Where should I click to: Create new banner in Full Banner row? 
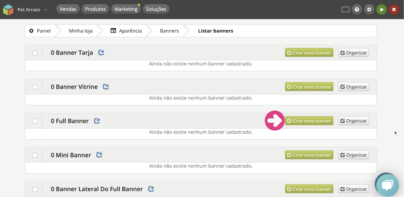309,121
